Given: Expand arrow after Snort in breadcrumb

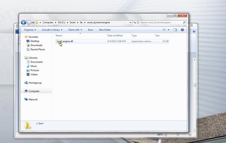Looking at the screenshot, I should coord(78,22).
